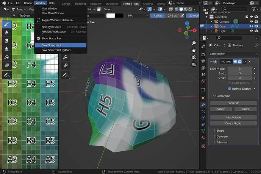Open the Tool properties tab
This screenshot has width=261, height=174.
[203, 46]
